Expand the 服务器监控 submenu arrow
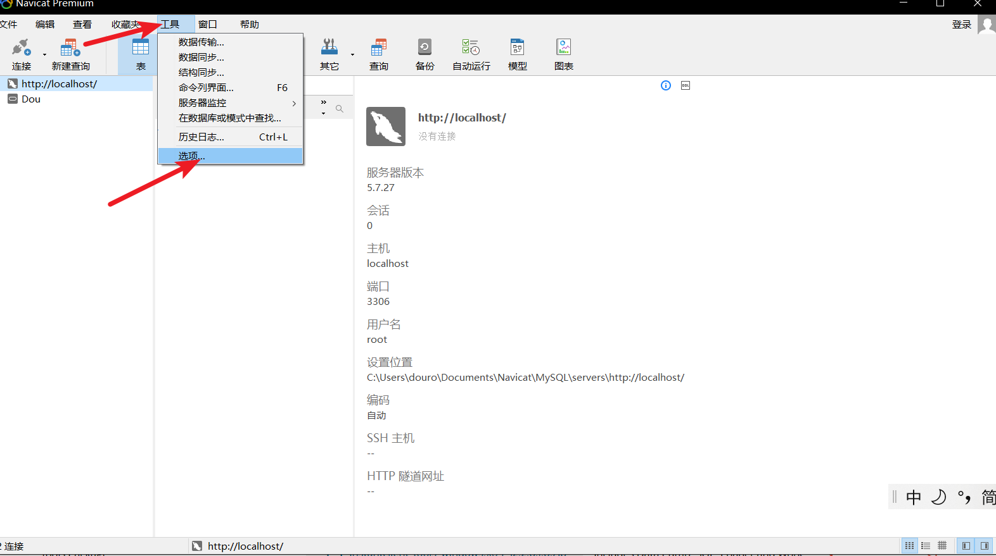Screen dimensions: 996x556 [x=294, y=103]
